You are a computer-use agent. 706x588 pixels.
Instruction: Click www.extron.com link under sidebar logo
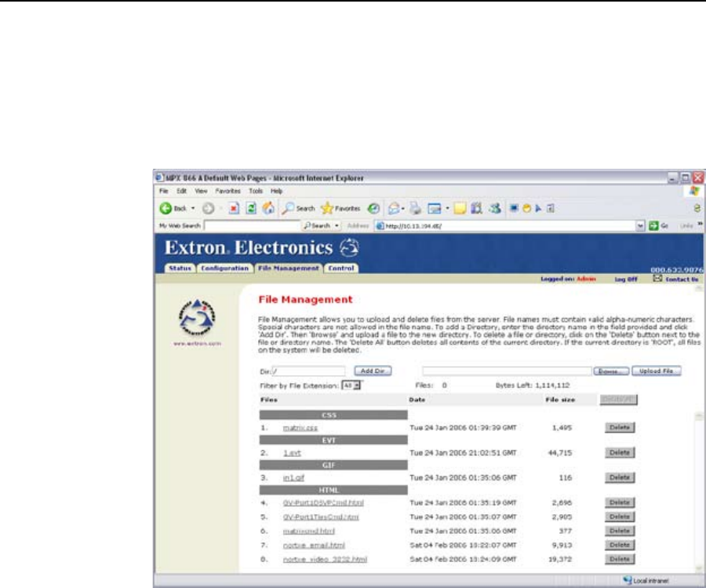pos(197,344)
